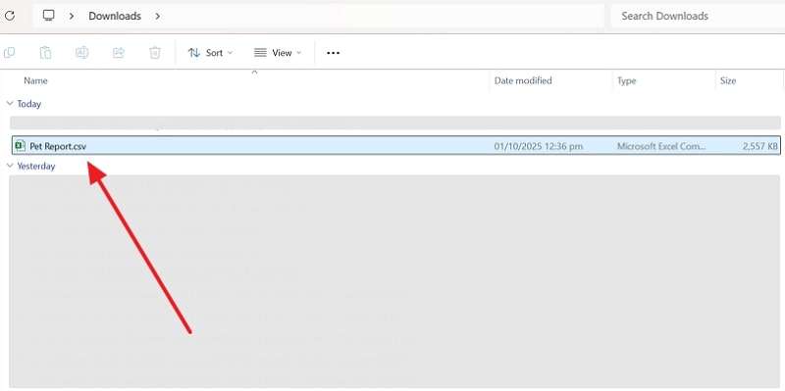Click the Paste toolbar icon

(x=45, y=53)
